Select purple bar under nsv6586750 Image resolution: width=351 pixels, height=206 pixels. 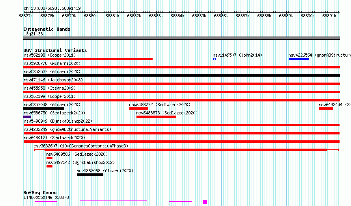tap(27, 117)
